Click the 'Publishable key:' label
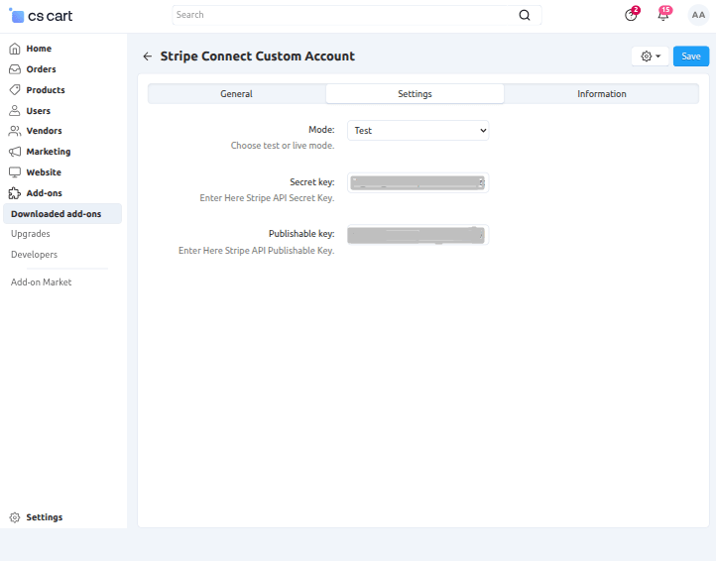 (x=301, y=234)
